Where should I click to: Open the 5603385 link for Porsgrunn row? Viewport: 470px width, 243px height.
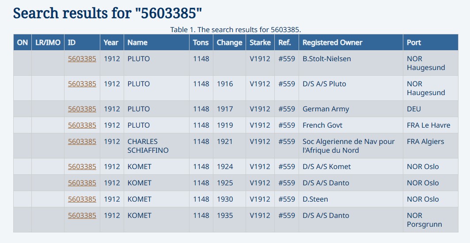pos(82,216)
